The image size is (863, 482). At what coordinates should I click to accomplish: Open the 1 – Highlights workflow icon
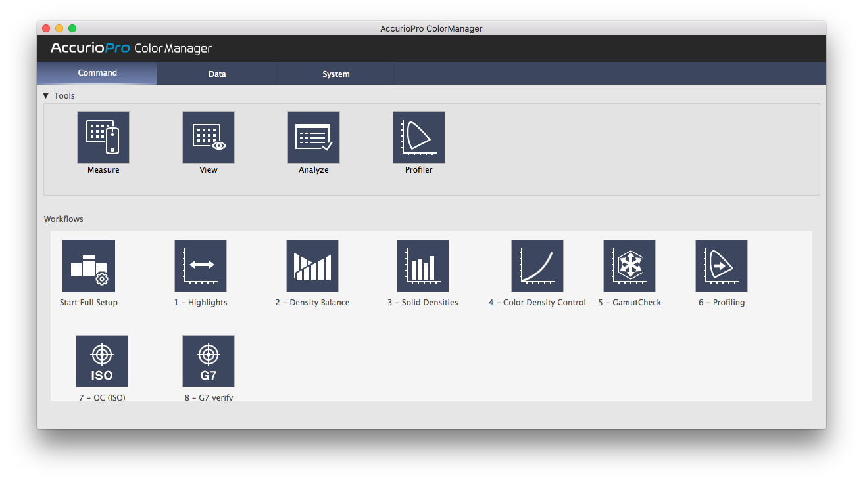tap(201, 266)
